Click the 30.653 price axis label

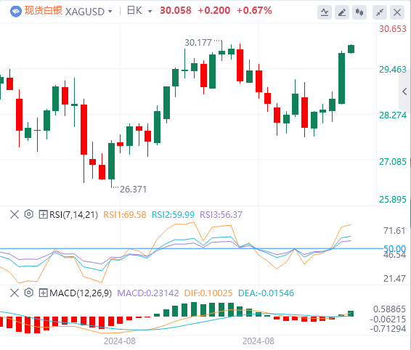point(393,29)
